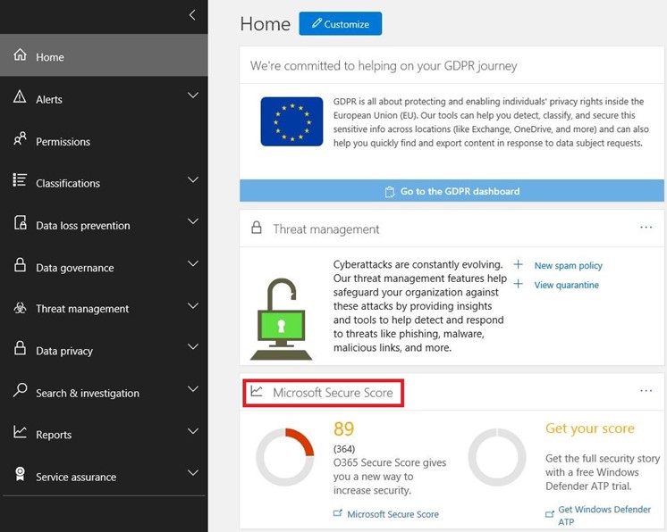Click the Data governance lock icon
Image resolution: width=667 pixels, height=532 pixels.
[20, 264]
